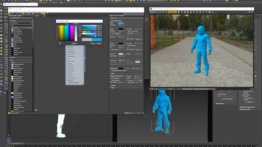Click the red stop rendering icon in the frame buffer
Image resolution: width=262 pixels, height=147 pixels.
[249, 12]
